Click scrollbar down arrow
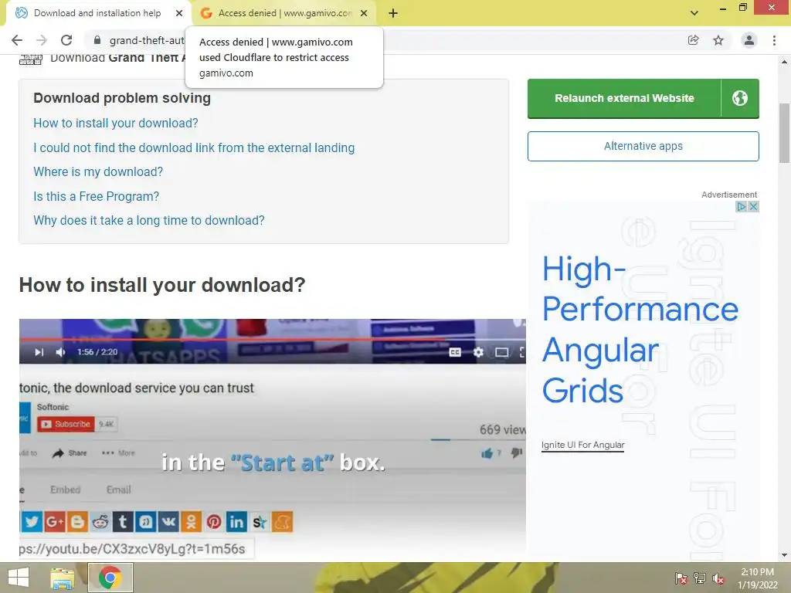The image size is (791, 593). (x=784, y=555)
